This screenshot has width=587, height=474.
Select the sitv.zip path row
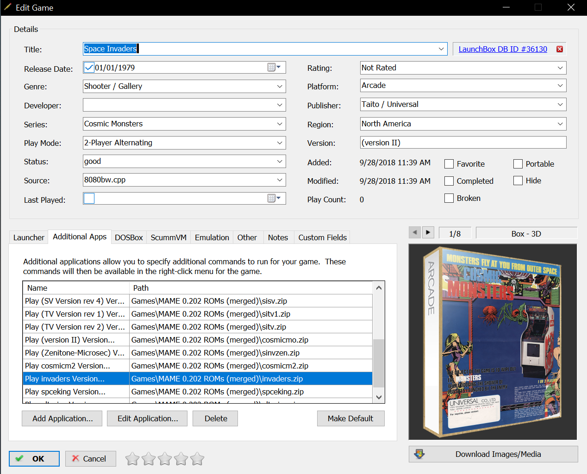coord(198,327)
